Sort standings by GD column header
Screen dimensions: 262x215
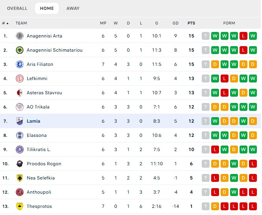(x=176, y=23)
